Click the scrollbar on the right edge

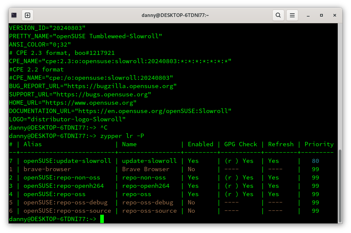[x=340, y=184]
